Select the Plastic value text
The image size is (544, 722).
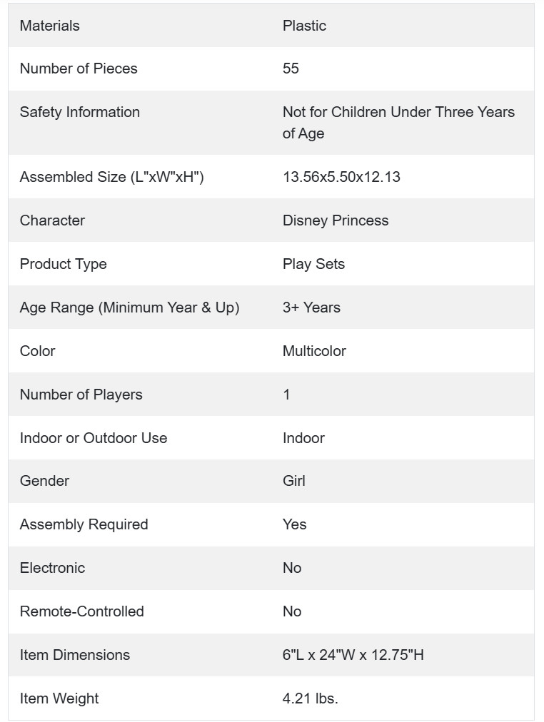pos(304,26)
